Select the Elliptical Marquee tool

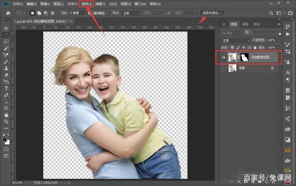click(x=6, y=35)
